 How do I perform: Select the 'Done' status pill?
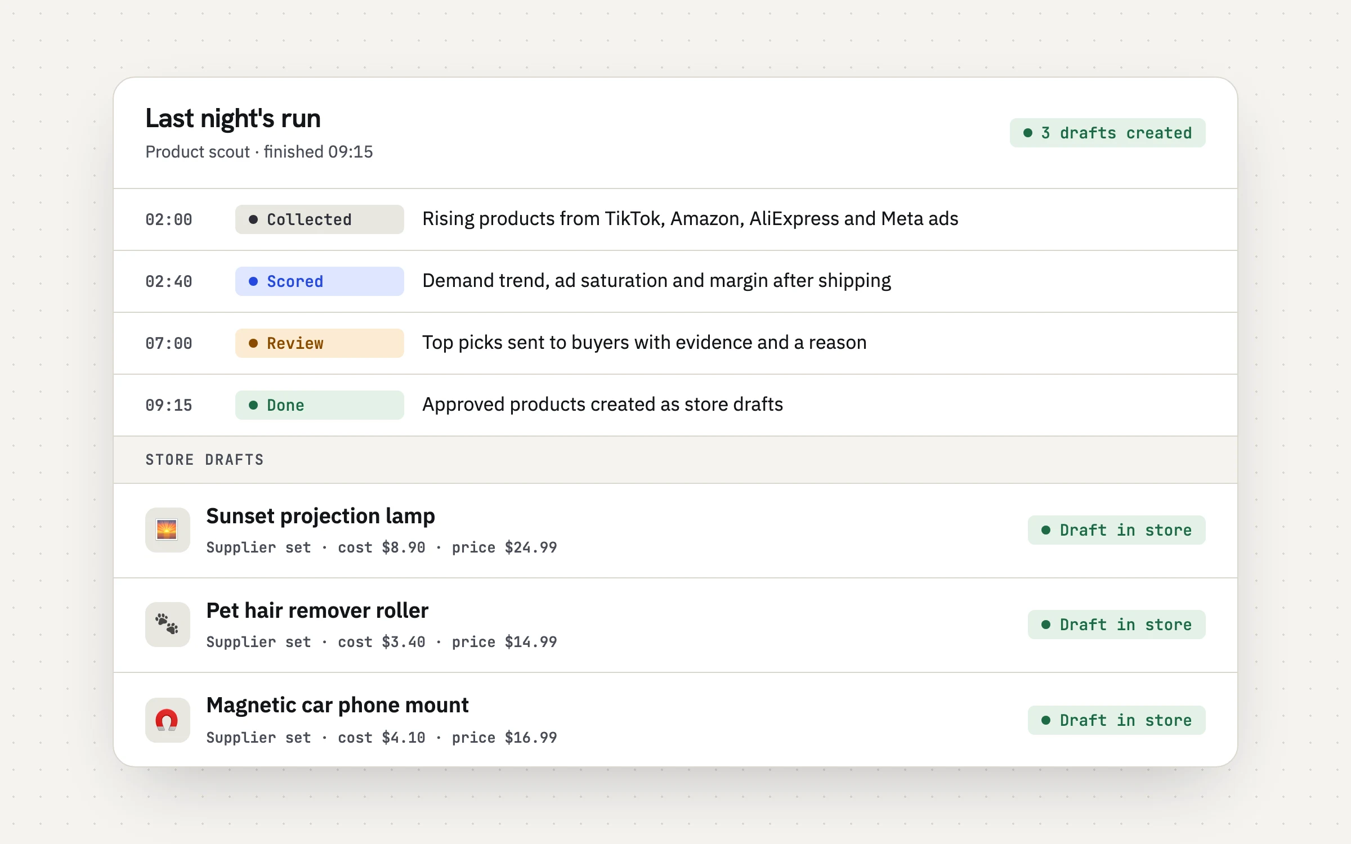[319, 405]
